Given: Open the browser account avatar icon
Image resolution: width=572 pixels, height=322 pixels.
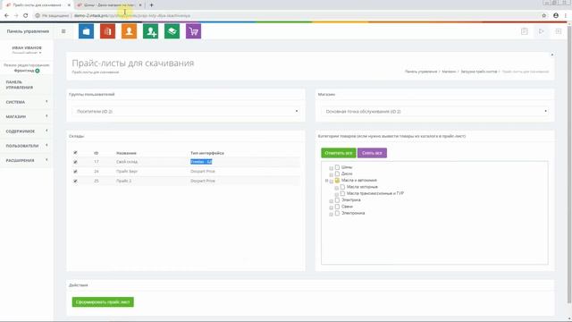Looking at the screenshot, I should click(x=556, y=16).
